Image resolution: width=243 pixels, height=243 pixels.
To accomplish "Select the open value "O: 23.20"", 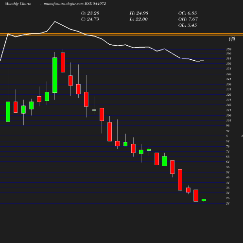I will click(90, 13).
